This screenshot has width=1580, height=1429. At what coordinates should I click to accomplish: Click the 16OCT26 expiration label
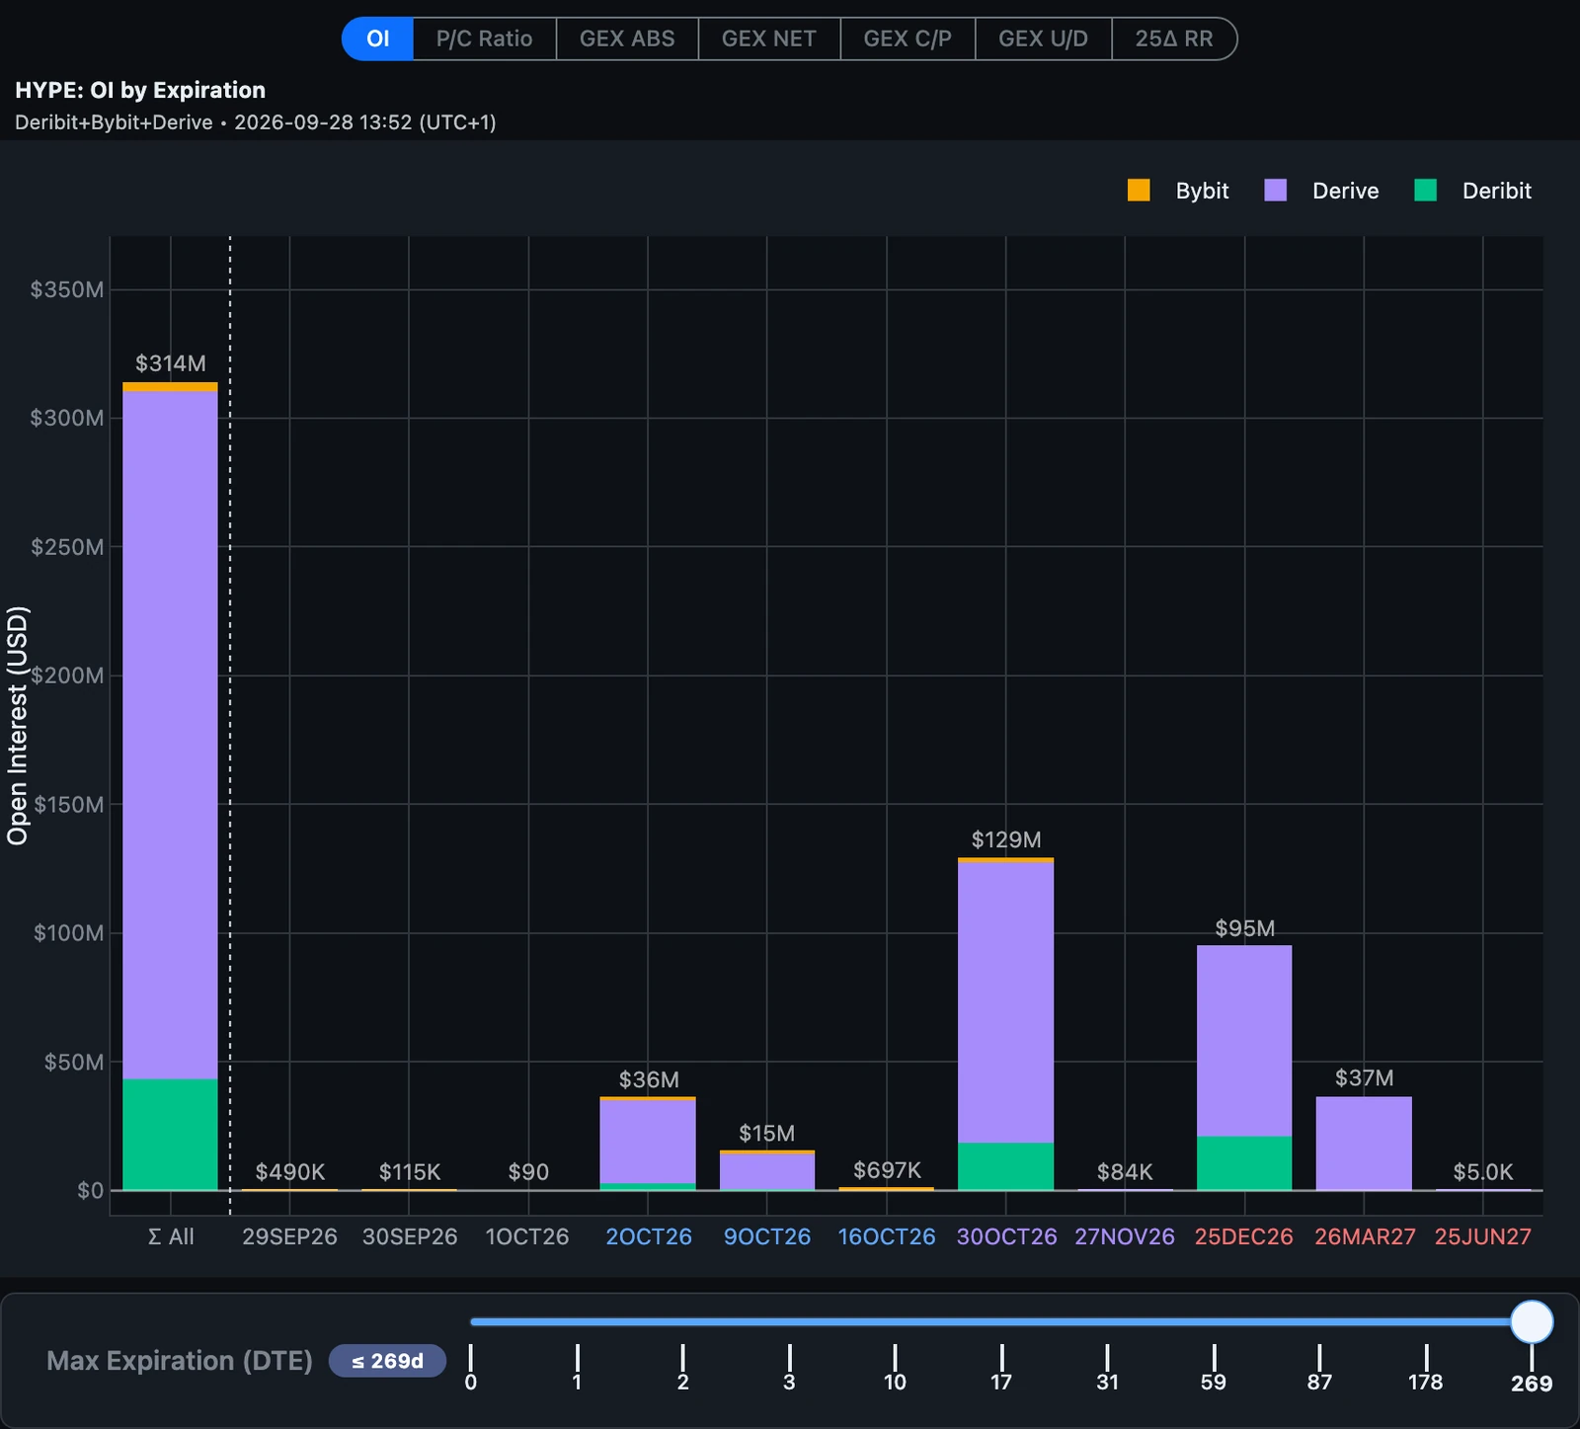(x=887, y=1236)
